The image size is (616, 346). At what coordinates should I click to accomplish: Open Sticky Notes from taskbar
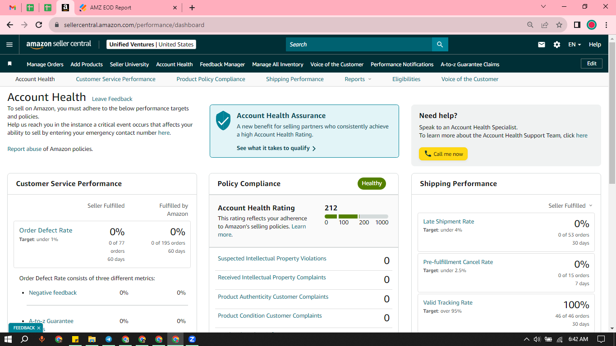[75, 339]
